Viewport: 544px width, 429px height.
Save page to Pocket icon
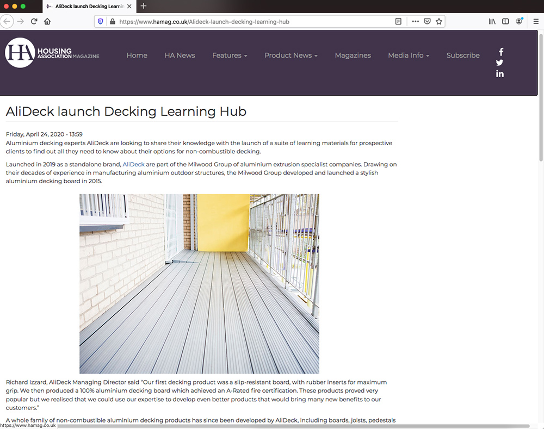tap(427, 22)
